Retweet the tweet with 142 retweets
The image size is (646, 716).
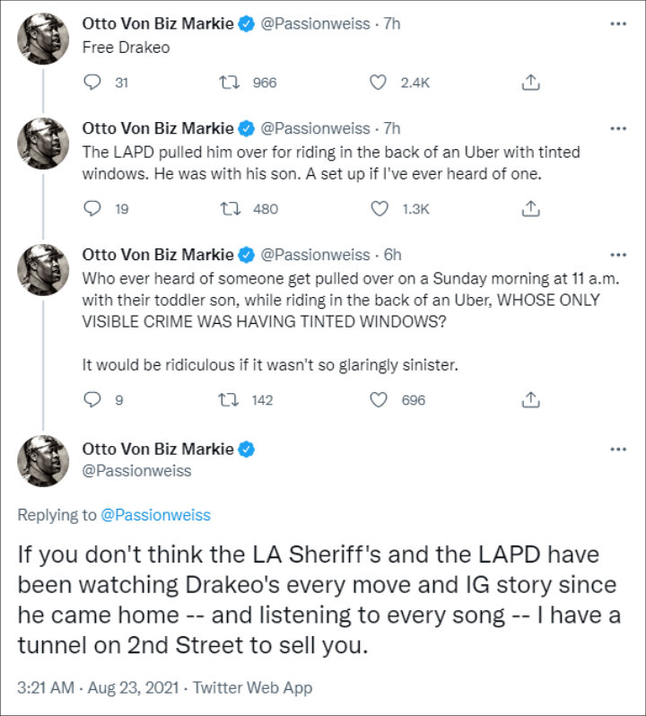229,400
